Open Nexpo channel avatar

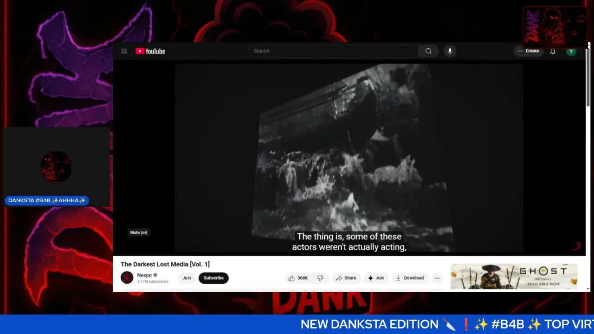point(127,278)
